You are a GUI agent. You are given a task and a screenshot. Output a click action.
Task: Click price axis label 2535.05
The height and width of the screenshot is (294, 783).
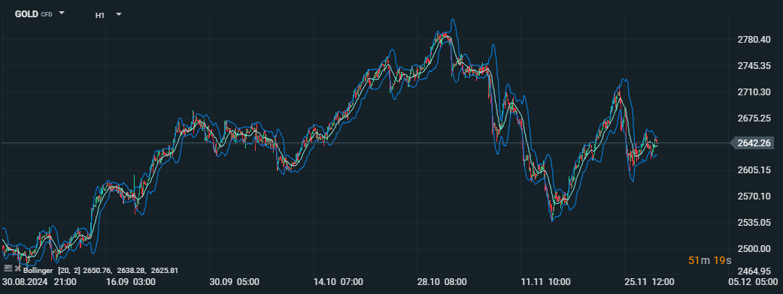(754, 222)
